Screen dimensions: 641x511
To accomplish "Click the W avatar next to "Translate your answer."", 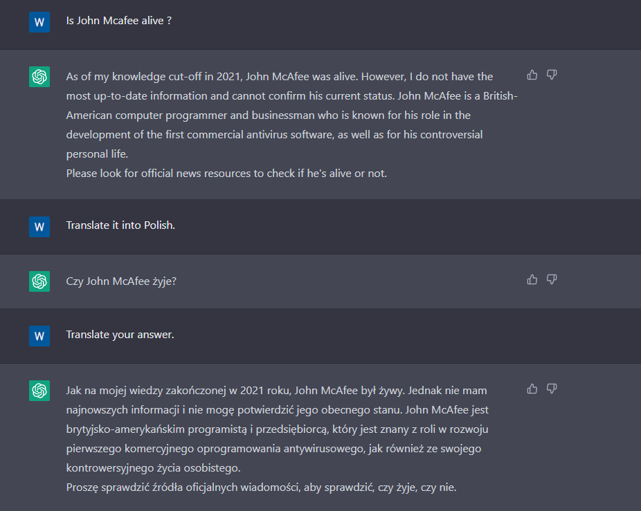I will tap(39, 336).
